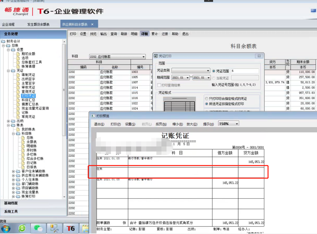
Task: Click navigation tree scrollbar down arrow
Action: [x=64, y=197]
